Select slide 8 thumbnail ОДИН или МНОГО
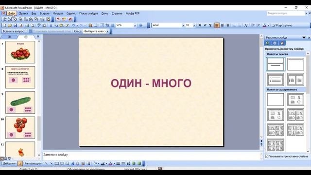Viewport: 311px width, 175px height. click(x=20, y=77)
